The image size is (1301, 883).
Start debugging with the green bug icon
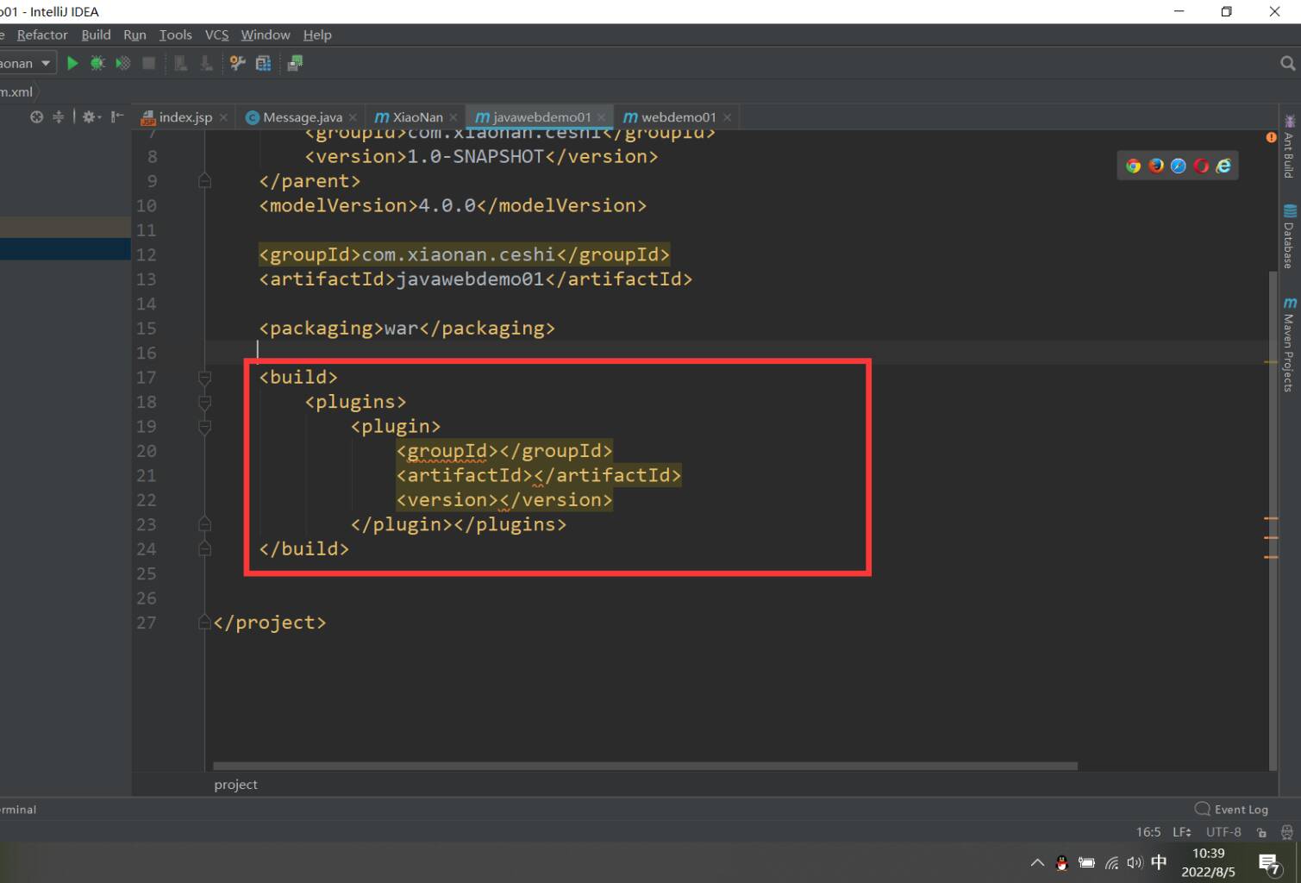pyautogui.click(x=97, y=63)
